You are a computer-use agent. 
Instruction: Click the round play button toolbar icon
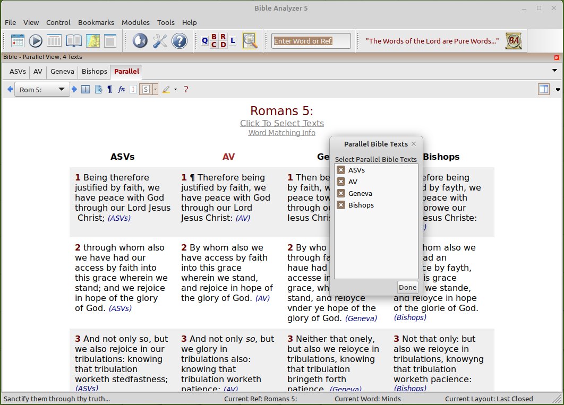(x=36, y=41)
